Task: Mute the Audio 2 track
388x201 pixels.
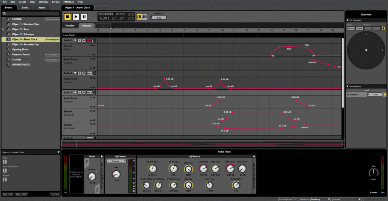Action: click(x=84, y=73)
